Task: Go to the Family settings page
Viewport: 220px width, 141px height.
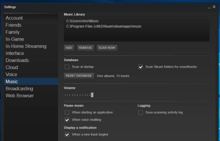Action: point(13,32)
